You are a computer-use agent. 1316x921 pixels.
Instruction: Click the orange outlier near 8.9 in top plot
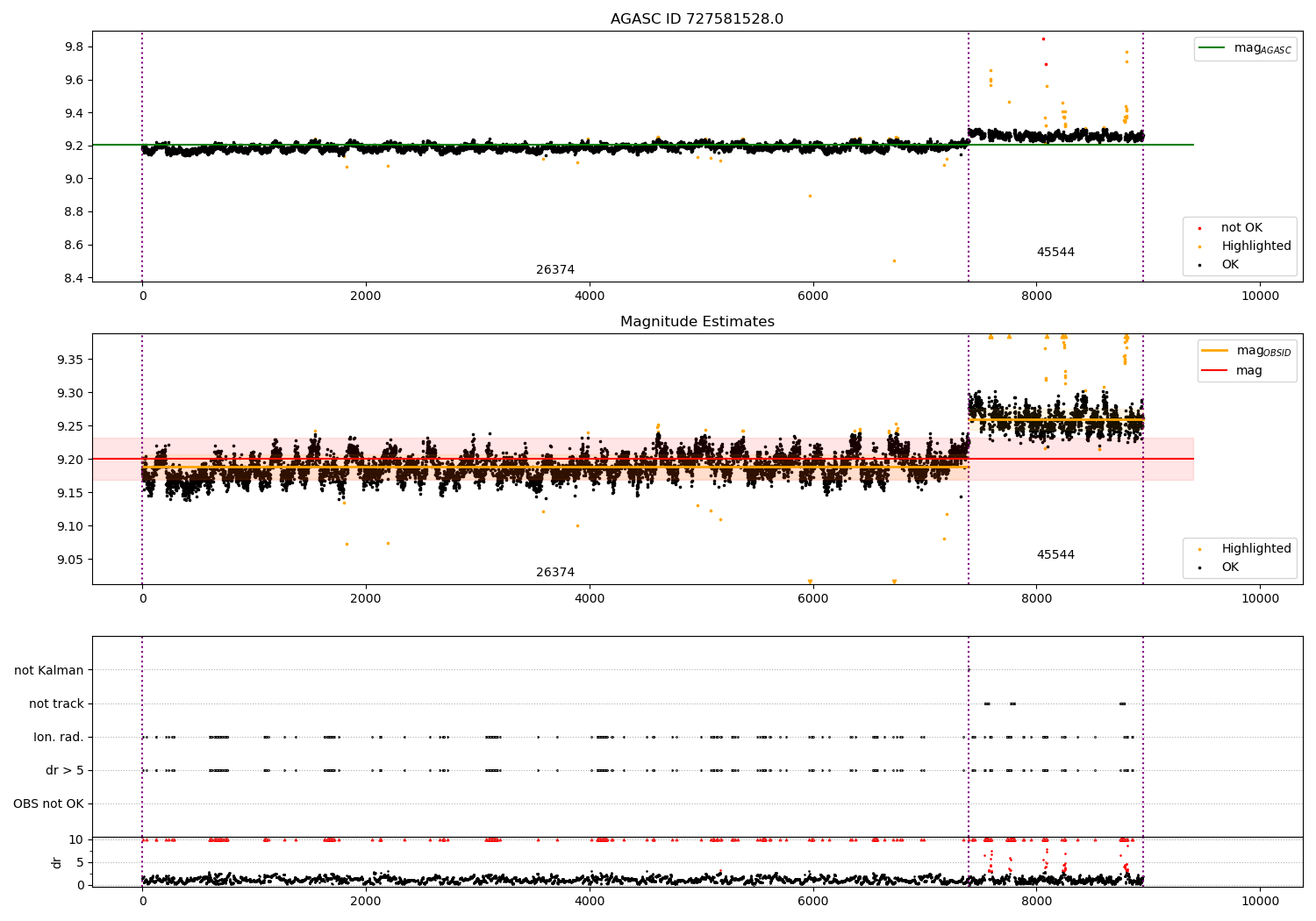(x=810, y=196)
